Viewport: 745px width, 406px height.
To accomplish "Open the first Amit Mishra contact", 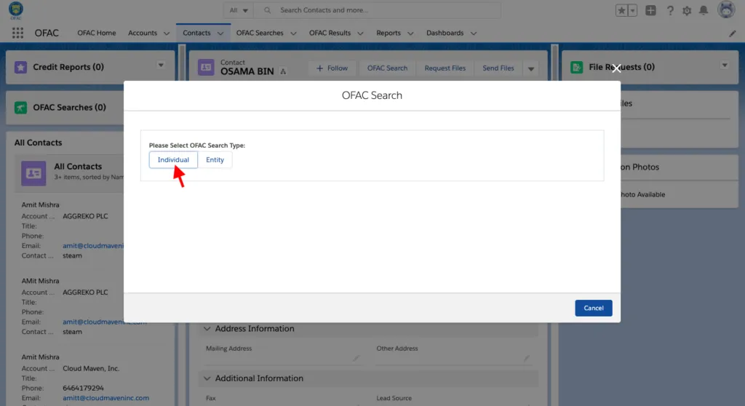I will [x=41, y=205].
